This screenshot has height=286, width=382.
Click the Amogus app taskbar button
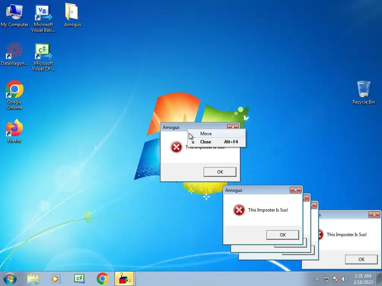124,279
